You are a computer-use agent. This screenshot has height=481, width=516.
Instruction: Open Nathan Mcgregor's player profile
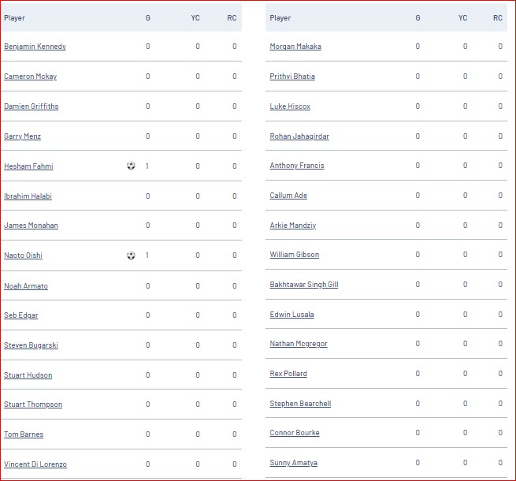click(x=299, y=344)
